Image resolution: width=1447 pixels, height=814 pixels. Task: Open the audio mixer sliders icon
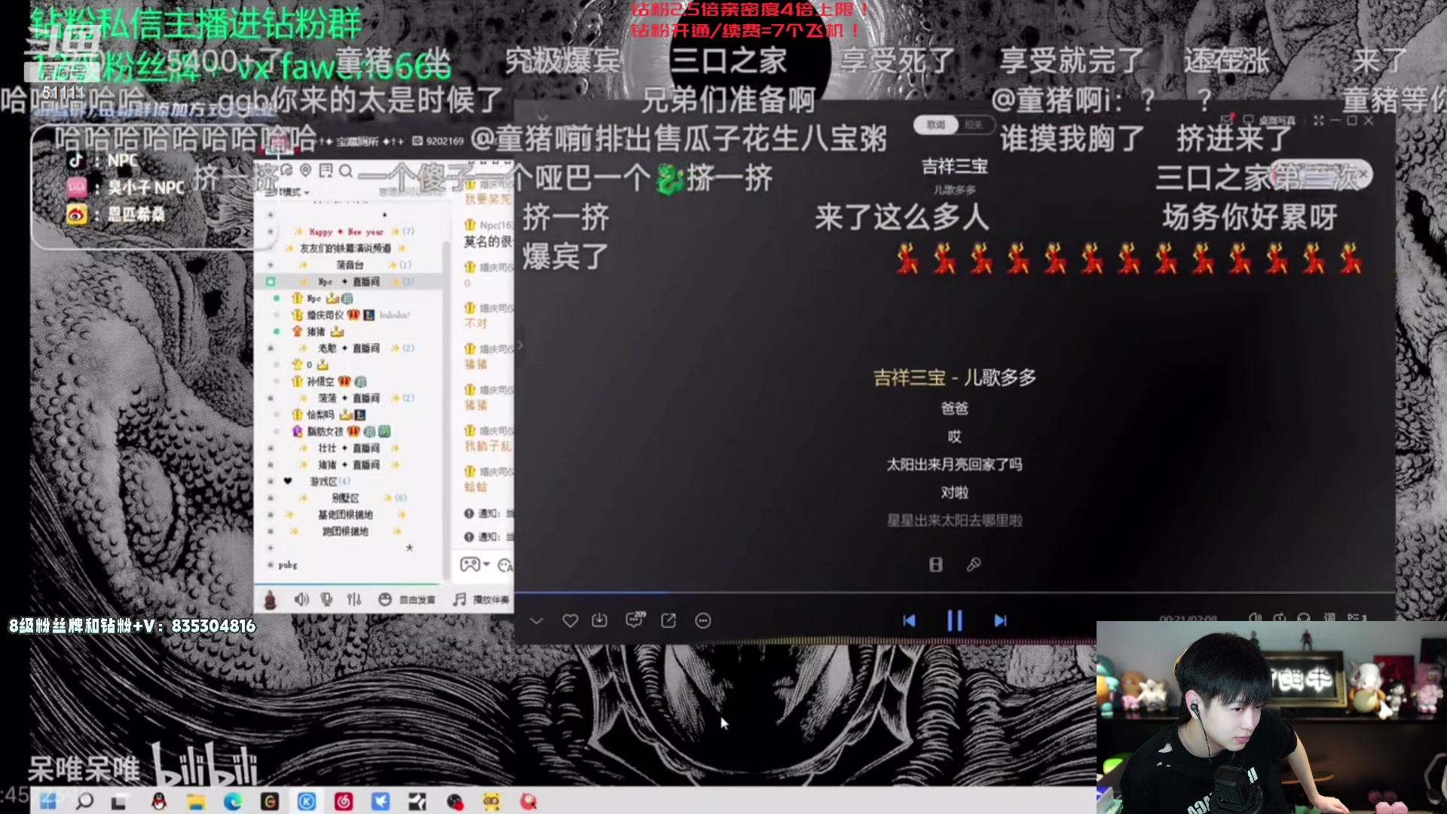point(354,600)
